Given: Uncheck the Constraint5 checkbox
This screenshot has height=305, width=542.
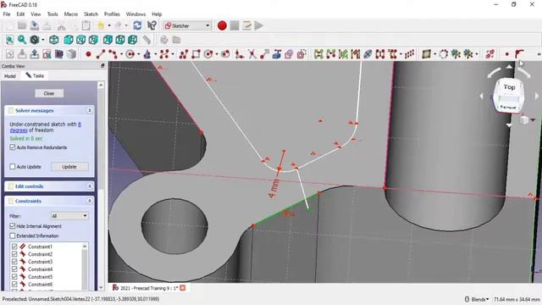Looking at the screenshot, I should 14,277.
